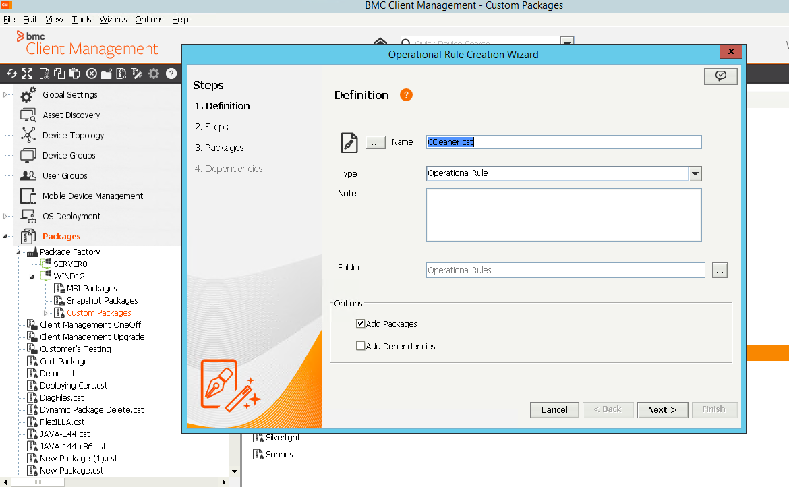Viewport: 789px width, 487px height.
Task: Click the Package Wizard wand toolbar icon
Action: click(x=136, y=74)
